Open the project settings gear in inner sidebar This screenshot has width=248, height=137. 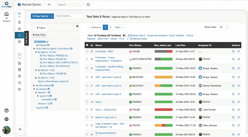(19, 89)
